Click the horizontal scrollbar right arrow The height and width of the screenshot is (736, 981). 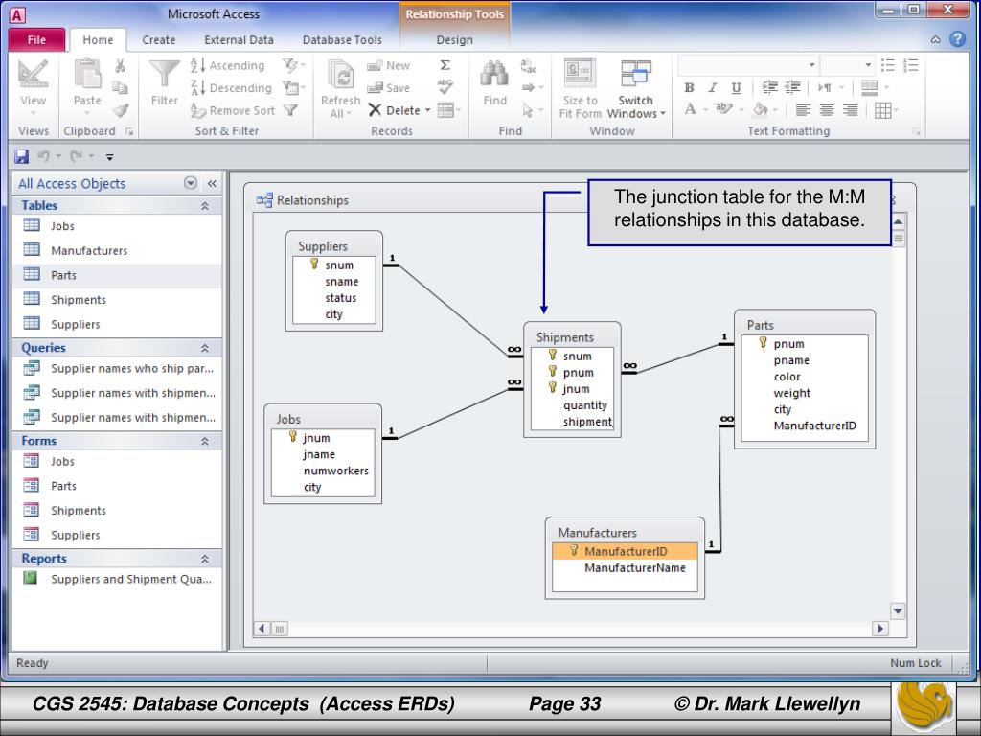[879, 629]
